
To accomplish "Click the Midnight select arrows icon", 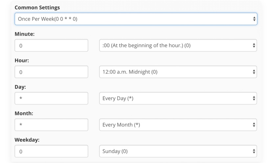I will click(254, 72).
